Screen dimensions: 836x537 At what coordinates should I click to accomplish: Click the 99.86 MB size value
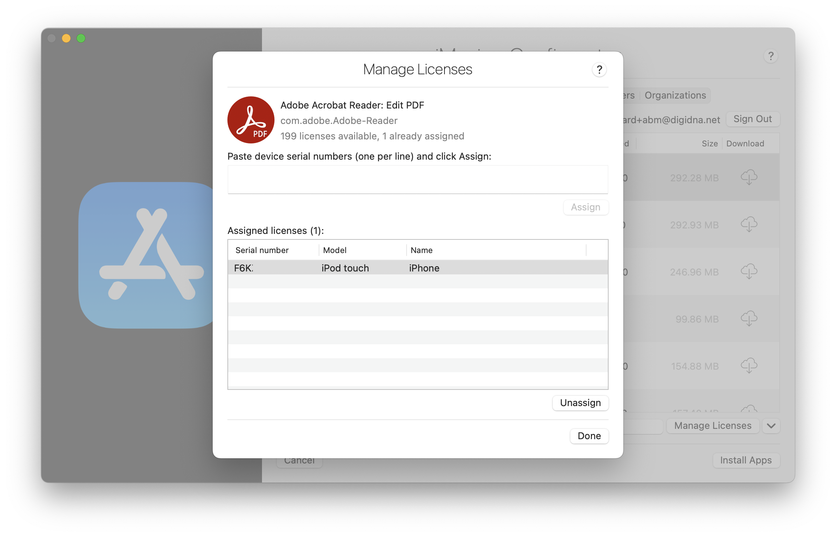[697, 319]
